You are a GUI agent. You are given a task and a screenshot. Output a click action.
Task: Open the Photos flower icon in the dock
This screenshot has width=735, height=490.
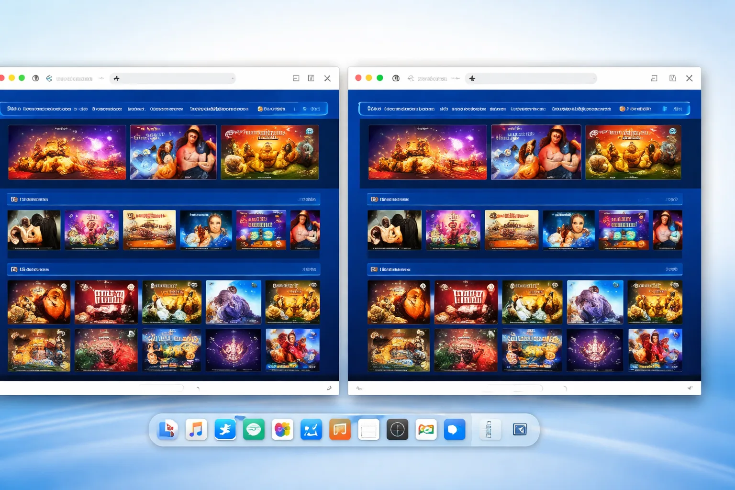[x=282, y=430]
